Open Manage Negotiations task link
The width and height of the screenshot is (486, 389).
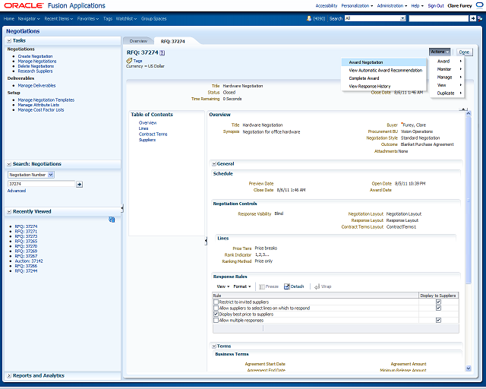tap(37, 62)
